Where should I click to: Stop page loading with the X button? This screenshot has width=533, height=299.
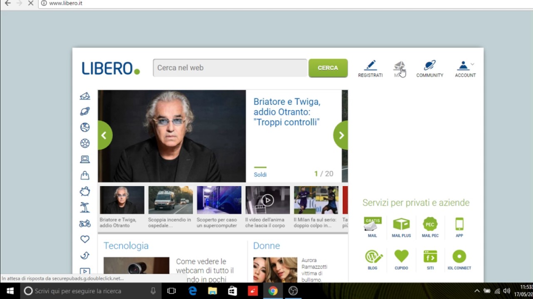30,3
